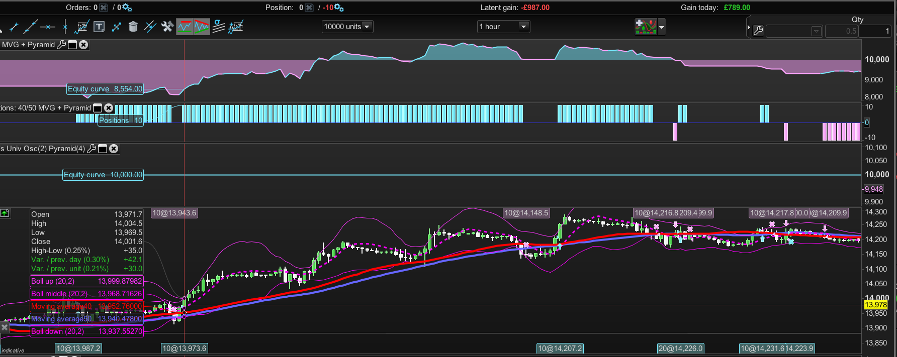Image resolution: width=897 pixels, height=357 pixels.
Task: Click the 10@13,987.2 trade marker
Action: point(78,348)
